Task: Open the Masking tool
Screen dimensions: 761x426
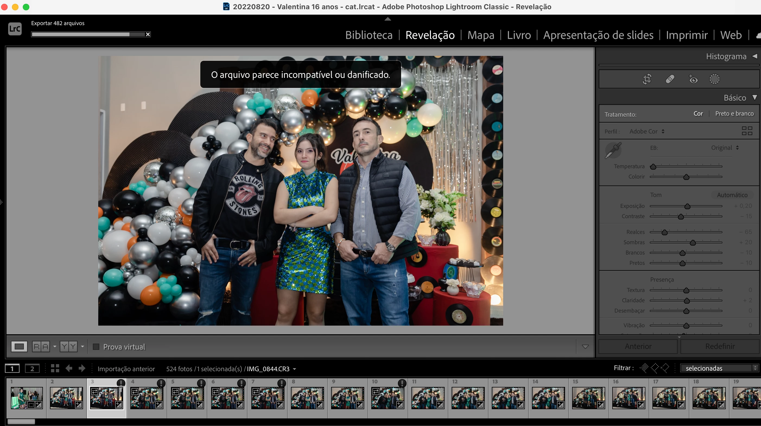Action: click(714, 79)
